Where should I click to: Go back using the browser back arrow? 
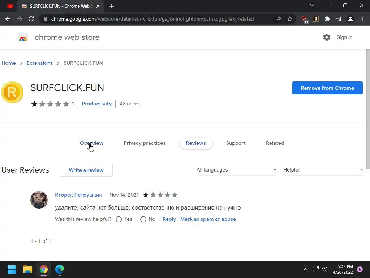coord(8,19)
